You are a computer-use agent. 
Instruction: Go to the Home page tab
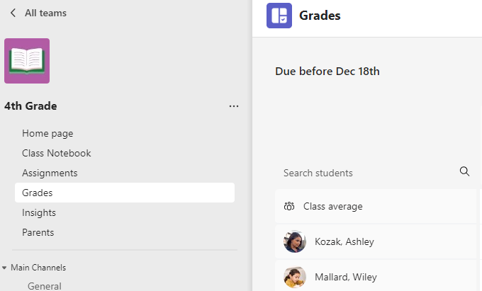click(x=47, y=134)
